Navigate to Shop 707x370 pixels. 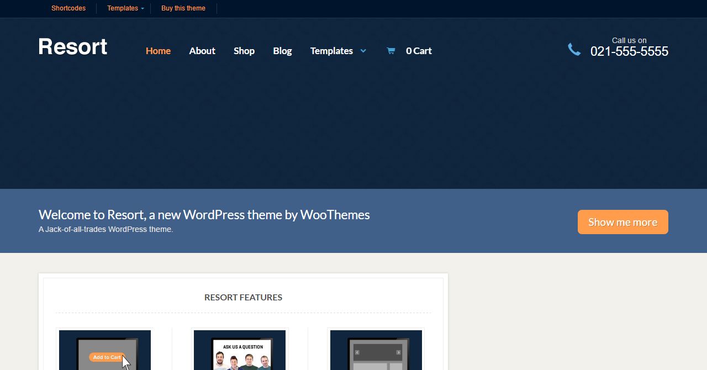244,51
